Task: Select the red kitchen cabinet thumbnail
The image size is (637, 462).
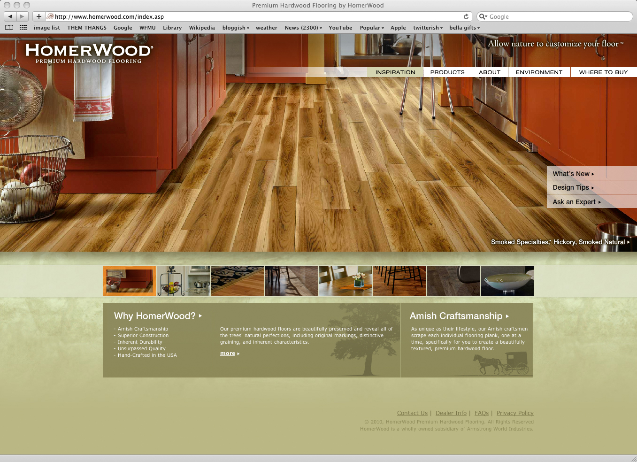Action: pyautogui.click(x=130, y=281)
